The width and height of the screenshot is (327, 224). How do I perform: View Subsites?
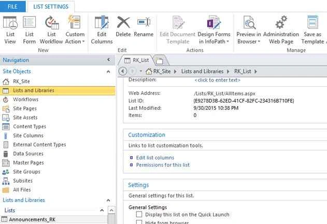[x=23, y=181]
